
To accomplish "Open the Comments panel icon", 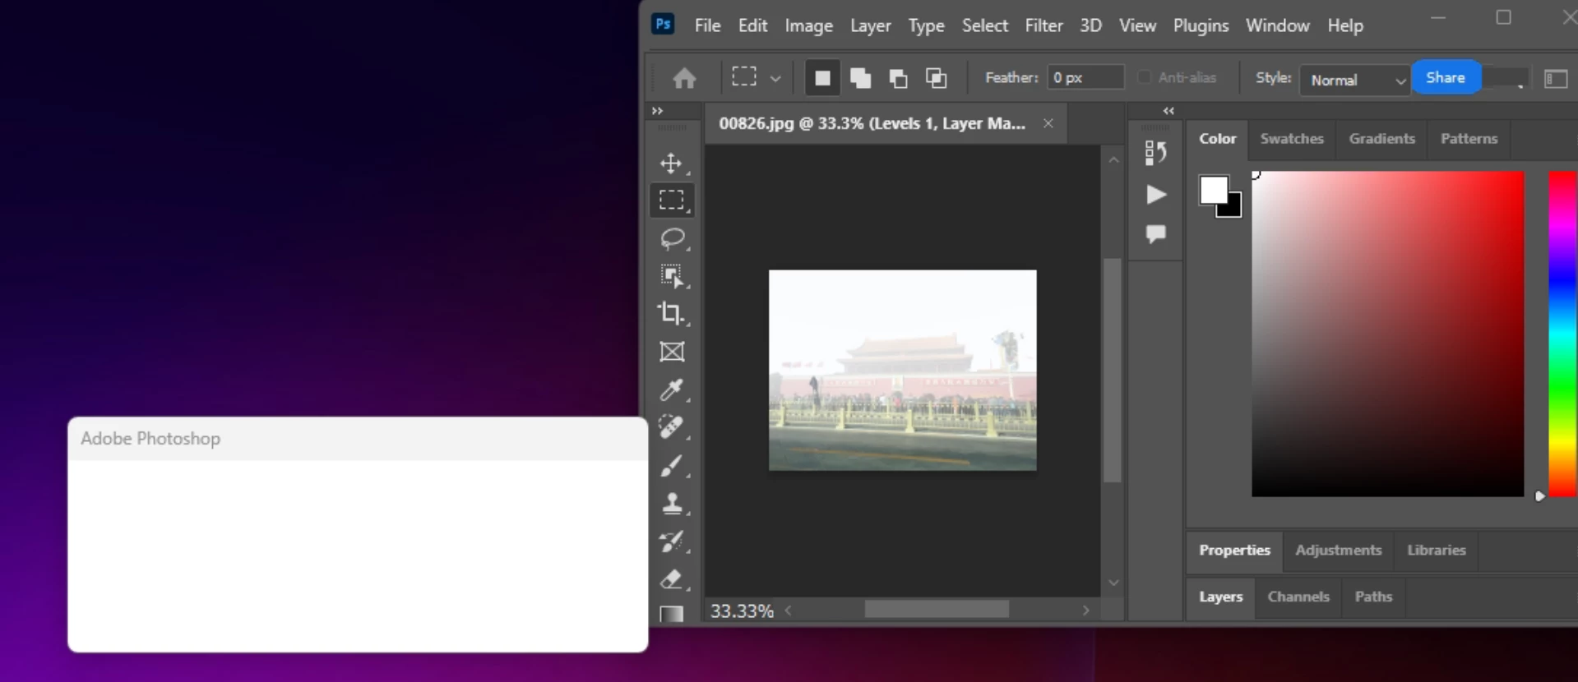I will point(1155,234).
